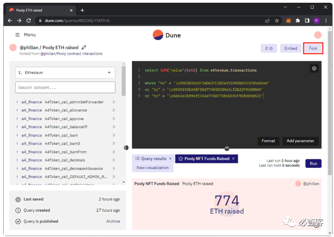Star the query (0 stars button)
This screenshot has height=237, width=334.
(269, 48)
